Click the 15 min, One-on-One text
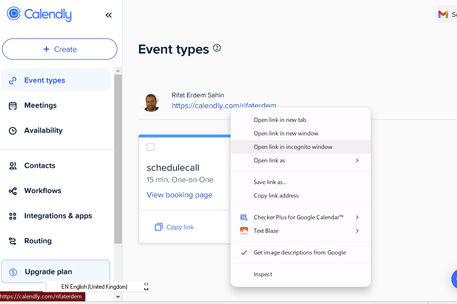 [180, 180]
